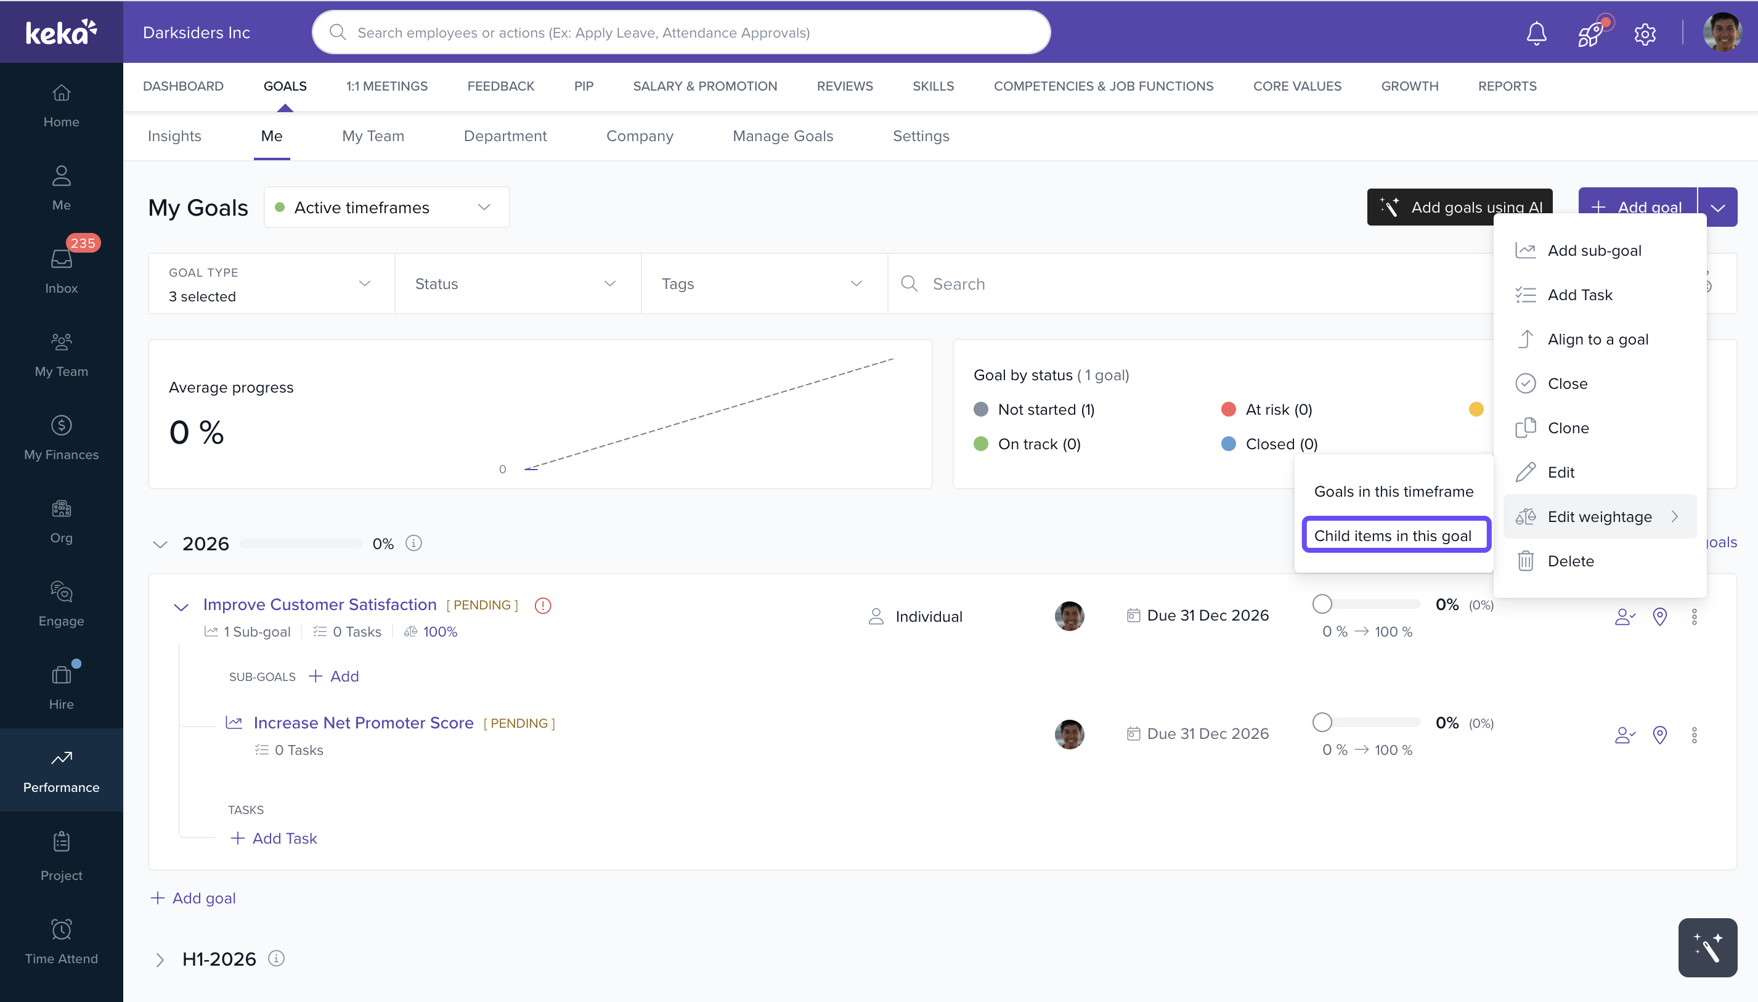Screen dimensions: 1758x1002
Task: Expand the H1-2026 timeframe section
Action: 160,959
